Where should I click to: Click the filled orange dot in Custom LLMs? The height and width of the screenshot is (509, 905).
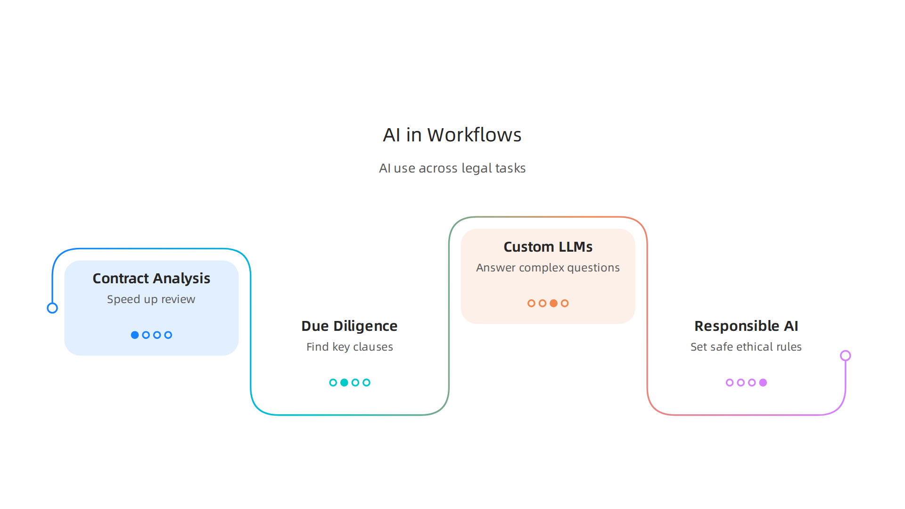pyautogui.click(x=554, y=304)
